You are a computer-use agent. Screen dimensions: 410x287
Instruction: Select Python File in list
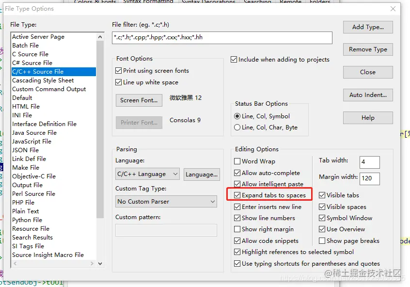point(54,220)
